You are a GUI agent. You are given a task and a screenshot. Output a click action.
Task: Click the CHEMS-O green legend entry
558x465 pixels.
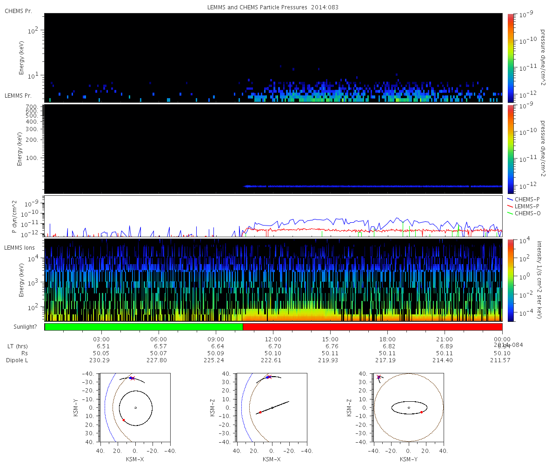tap(525, 213)
